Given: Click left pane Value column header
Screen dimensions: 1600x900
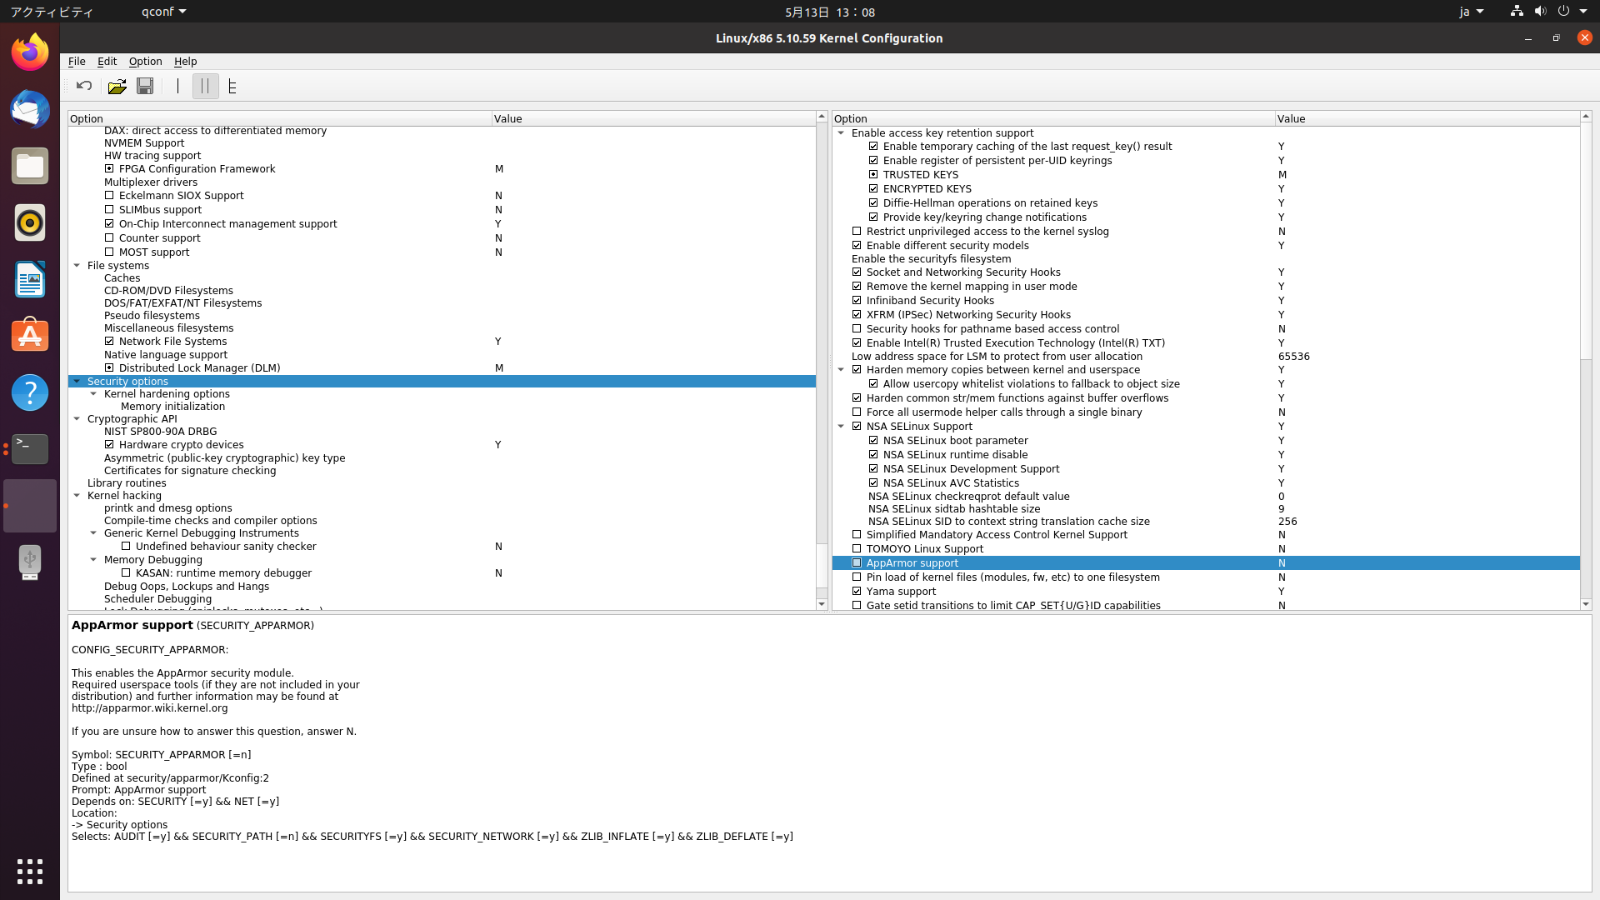Looking at the screenshot, I should tap(653, 118).
